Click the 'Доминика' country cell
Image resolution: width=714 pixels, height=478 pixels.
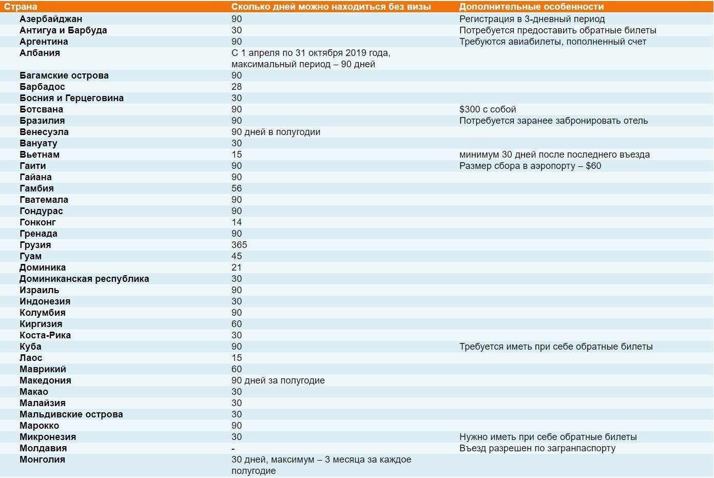[43, 267]
